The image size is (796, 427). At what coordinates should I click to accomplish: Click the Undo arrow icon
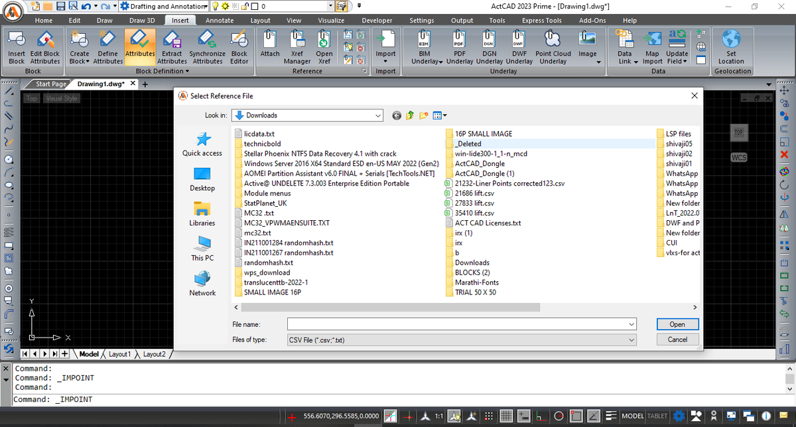click(85, 6)
